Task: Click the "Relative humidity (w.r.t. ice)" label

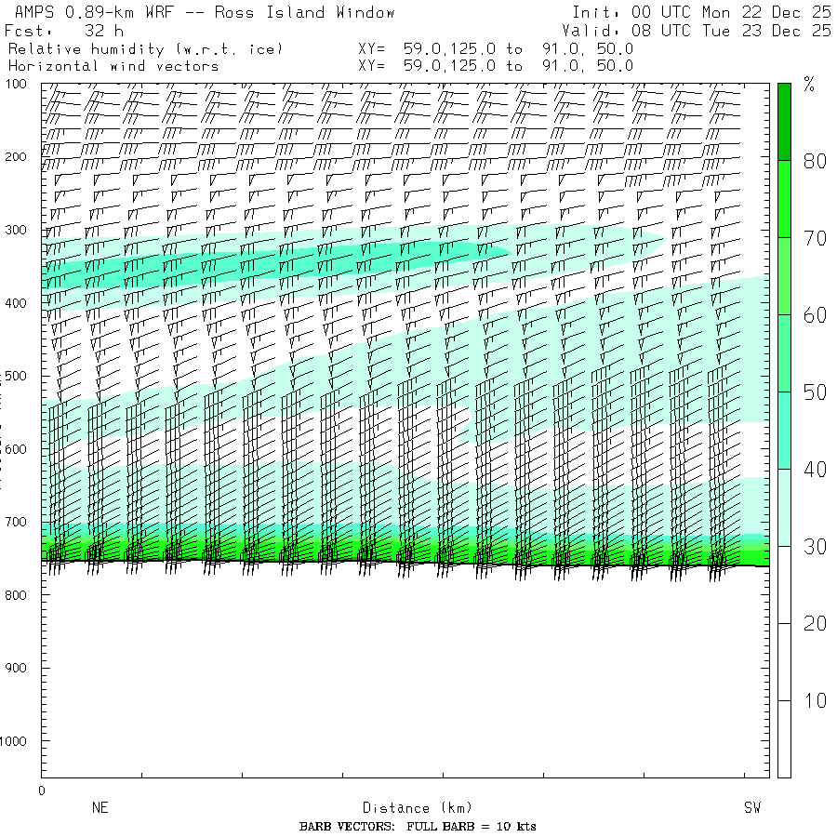Action: pos(145,49)
